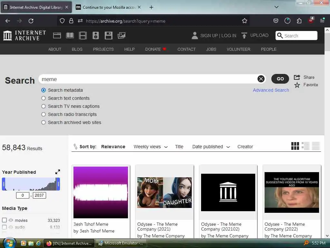Click right handle of year range slider

coord(58,184)
